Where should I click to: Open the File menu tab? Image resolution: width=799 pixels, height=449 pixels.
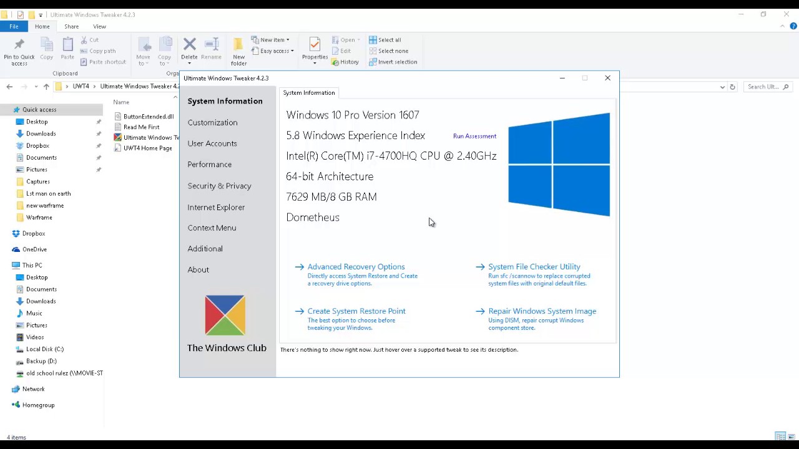(14, 26)
